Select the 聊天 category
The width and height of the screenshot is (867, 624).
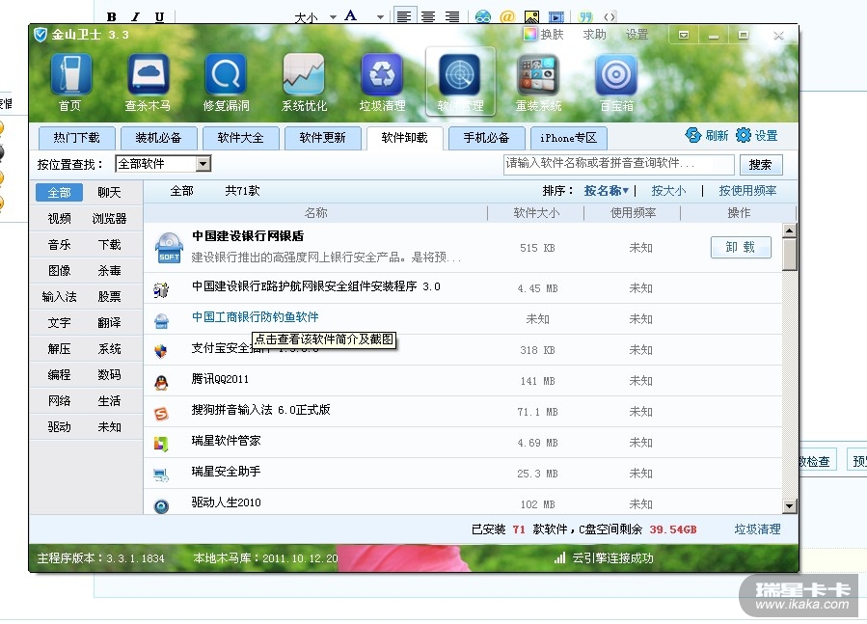(x=109, y=193)
